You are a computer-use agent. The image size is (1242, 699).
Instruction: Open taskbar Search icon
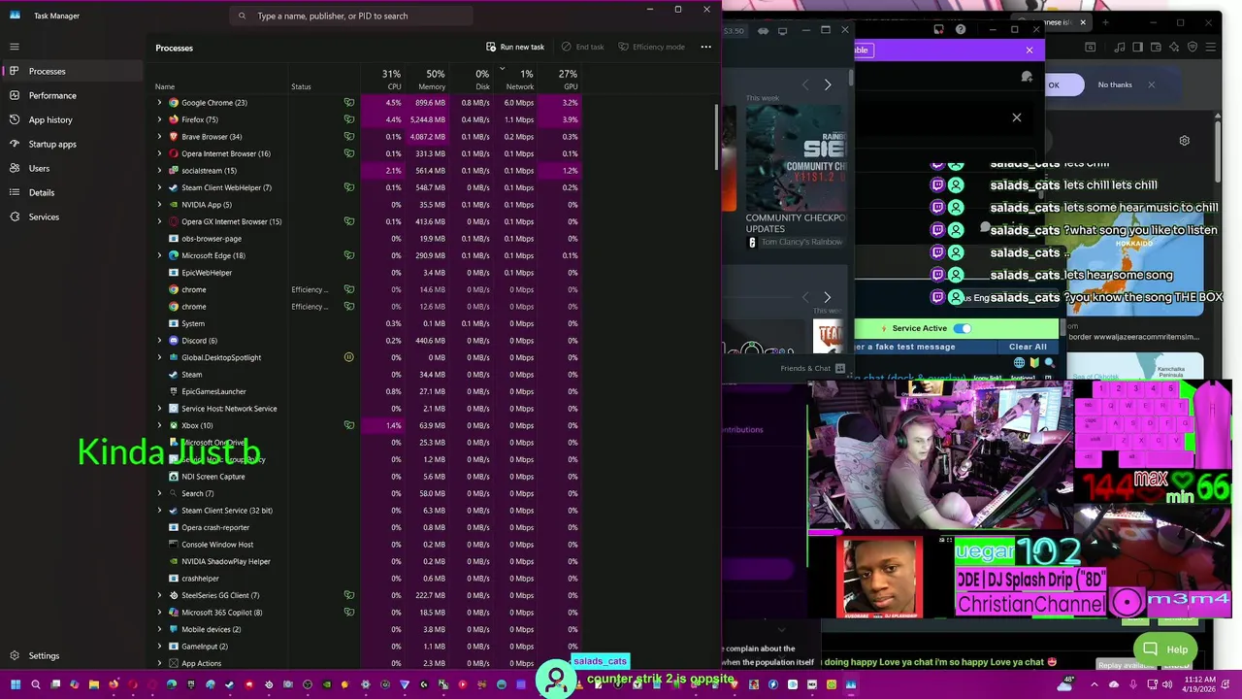[x=35, y=684]
